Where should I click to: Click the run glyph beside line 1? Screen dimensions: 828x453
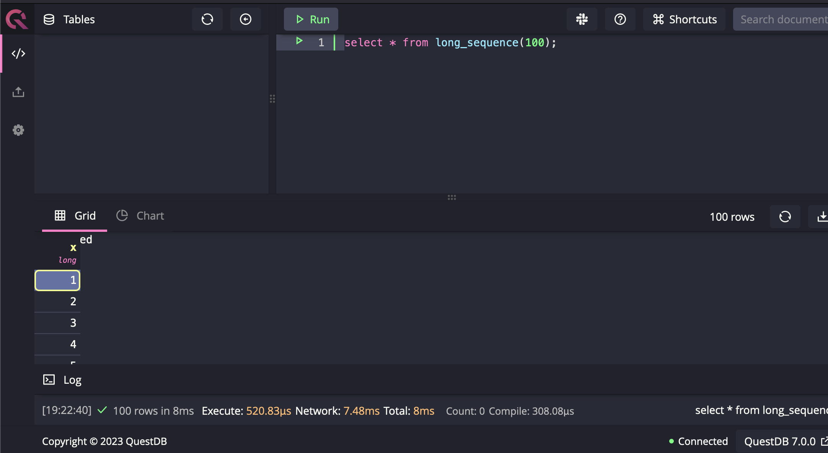pos(300,41)
